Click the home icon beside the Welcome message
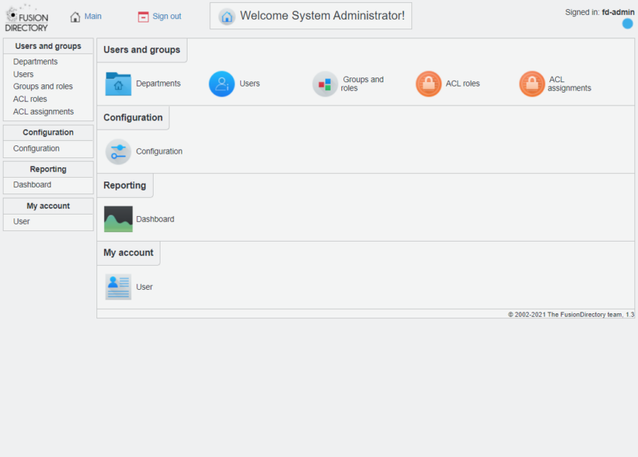 (227, 17)
